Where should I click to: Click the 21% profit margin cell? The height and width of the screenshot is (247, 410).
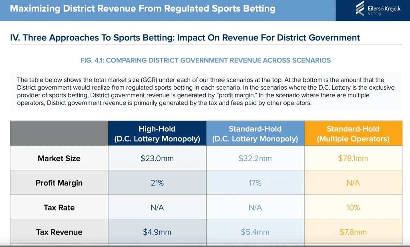tap(157, 183)
